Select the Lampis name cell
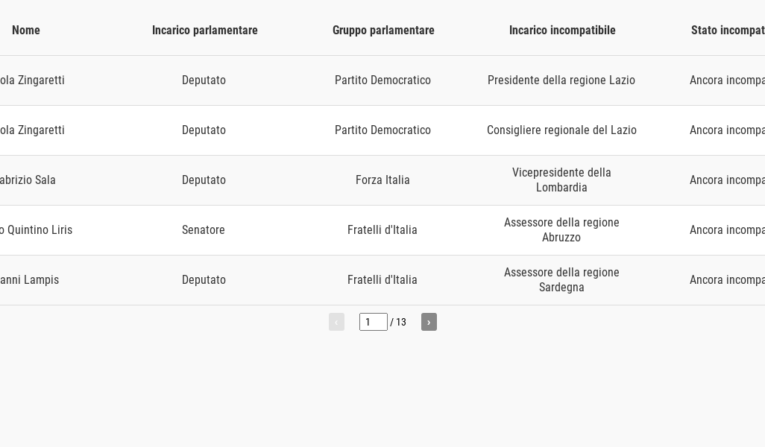 (29, 280)
